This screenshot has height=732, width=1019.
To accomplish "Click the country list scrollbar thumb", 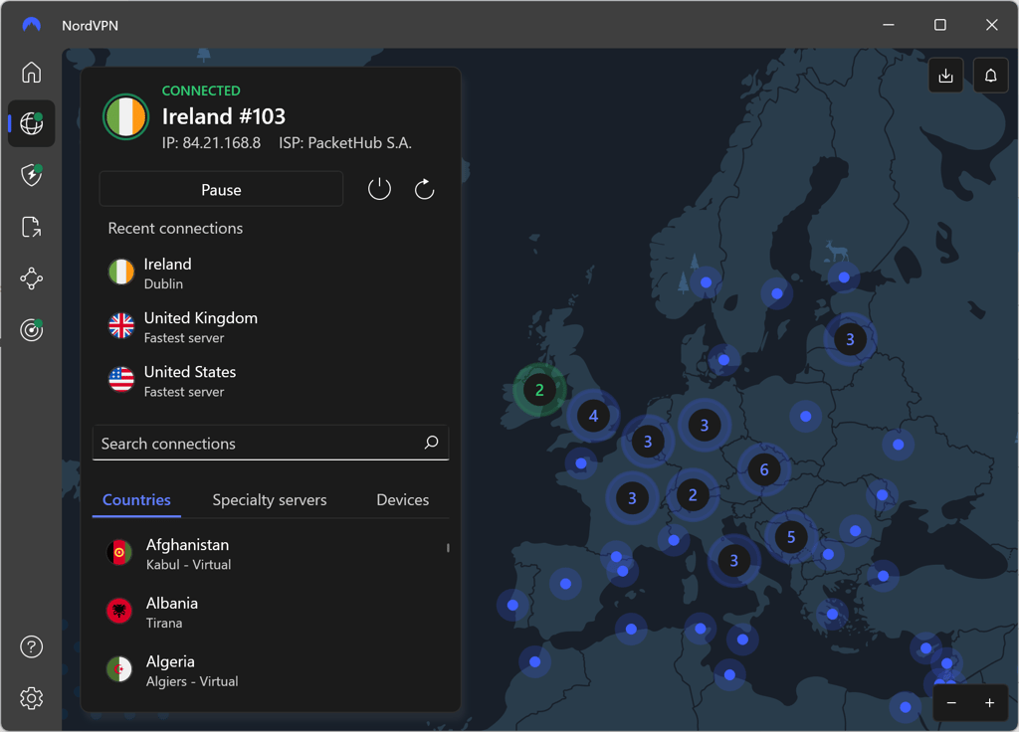I will [448, 548].
